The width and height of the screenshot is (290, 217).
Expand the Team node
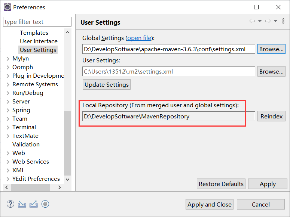click(x=8, y=119)
